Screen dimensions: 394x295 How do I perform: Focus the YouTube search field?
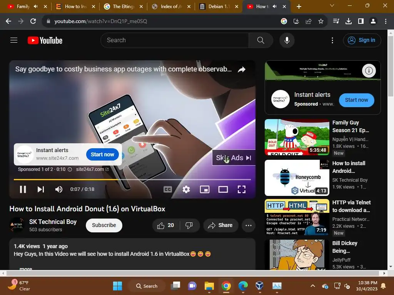tap(175, 40)
